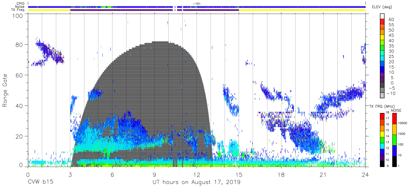Click the UT hour tick label 12
The width and height of the screenshot is (411, 189).
[196, 175]
